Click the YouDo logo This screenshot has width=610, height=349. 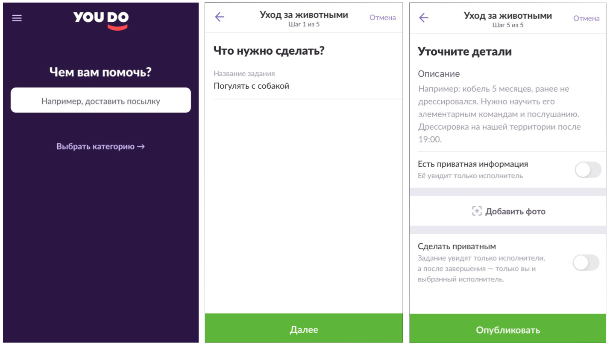[101, 20]
